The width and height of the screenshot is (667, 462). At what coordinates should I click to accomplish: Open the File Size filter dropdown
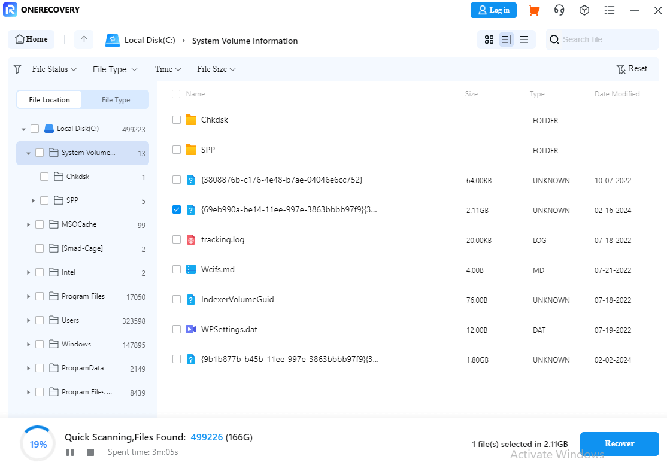[216, 69]
